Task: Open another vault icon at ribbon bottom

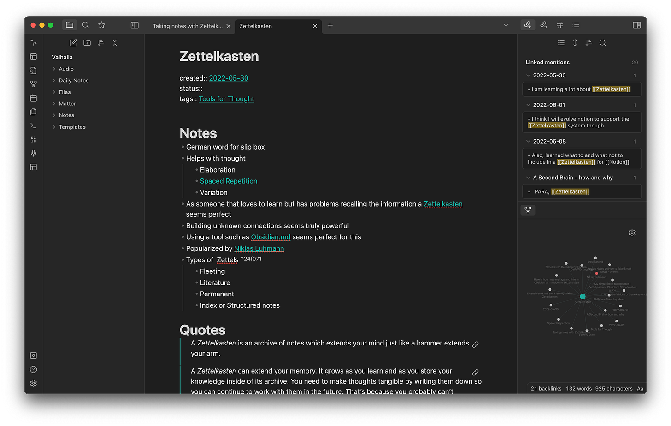Action: pyautogui.click(x=34, y=356)
